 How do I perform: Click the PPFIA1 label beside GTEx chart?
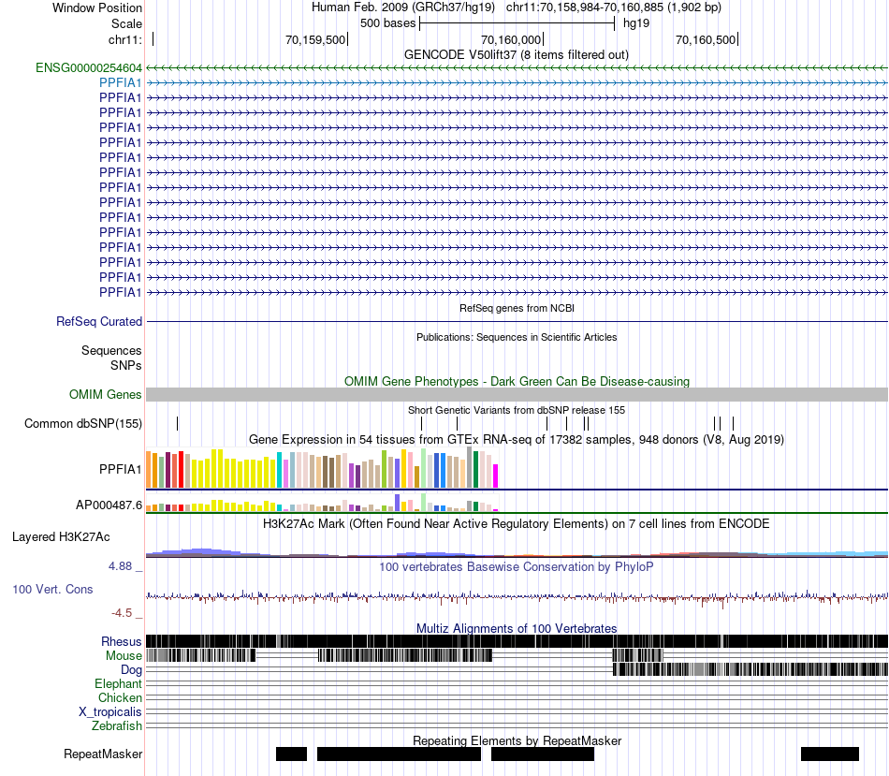click(x=120, y=469)
